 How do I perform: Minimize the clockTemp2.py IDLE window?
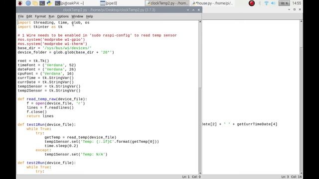188,10
